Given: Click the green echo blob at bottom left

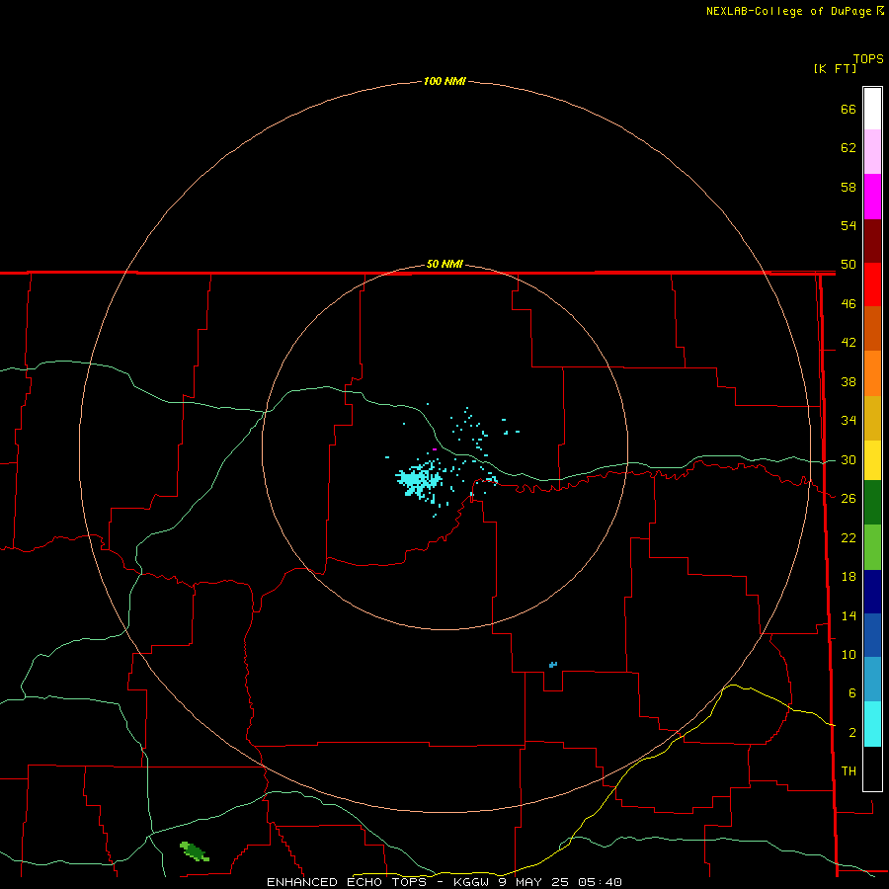Looking at the screenshot, I should [195, 851].
